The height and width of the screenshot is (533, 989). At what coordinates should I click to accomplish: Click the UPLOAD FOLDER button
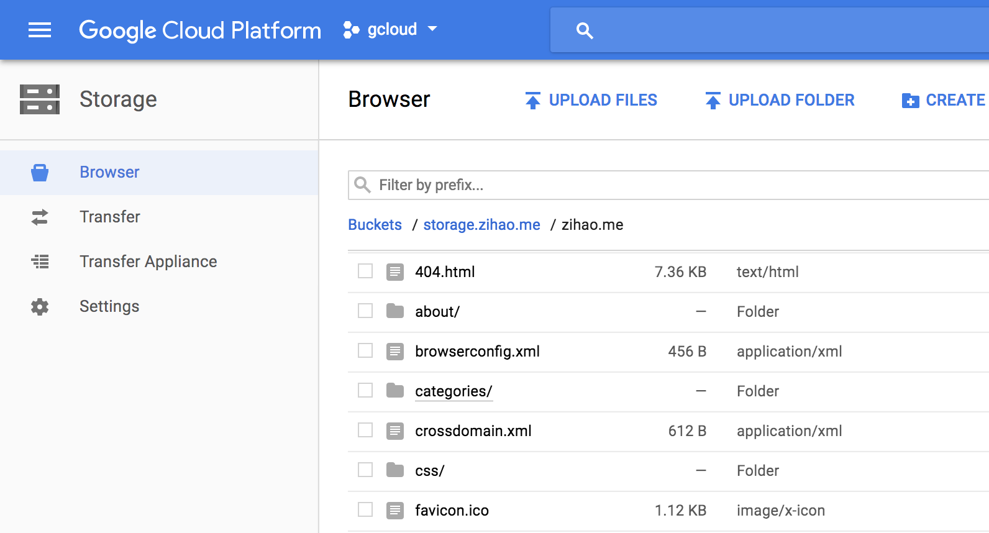pyautogui.click(x=780, y=100)
